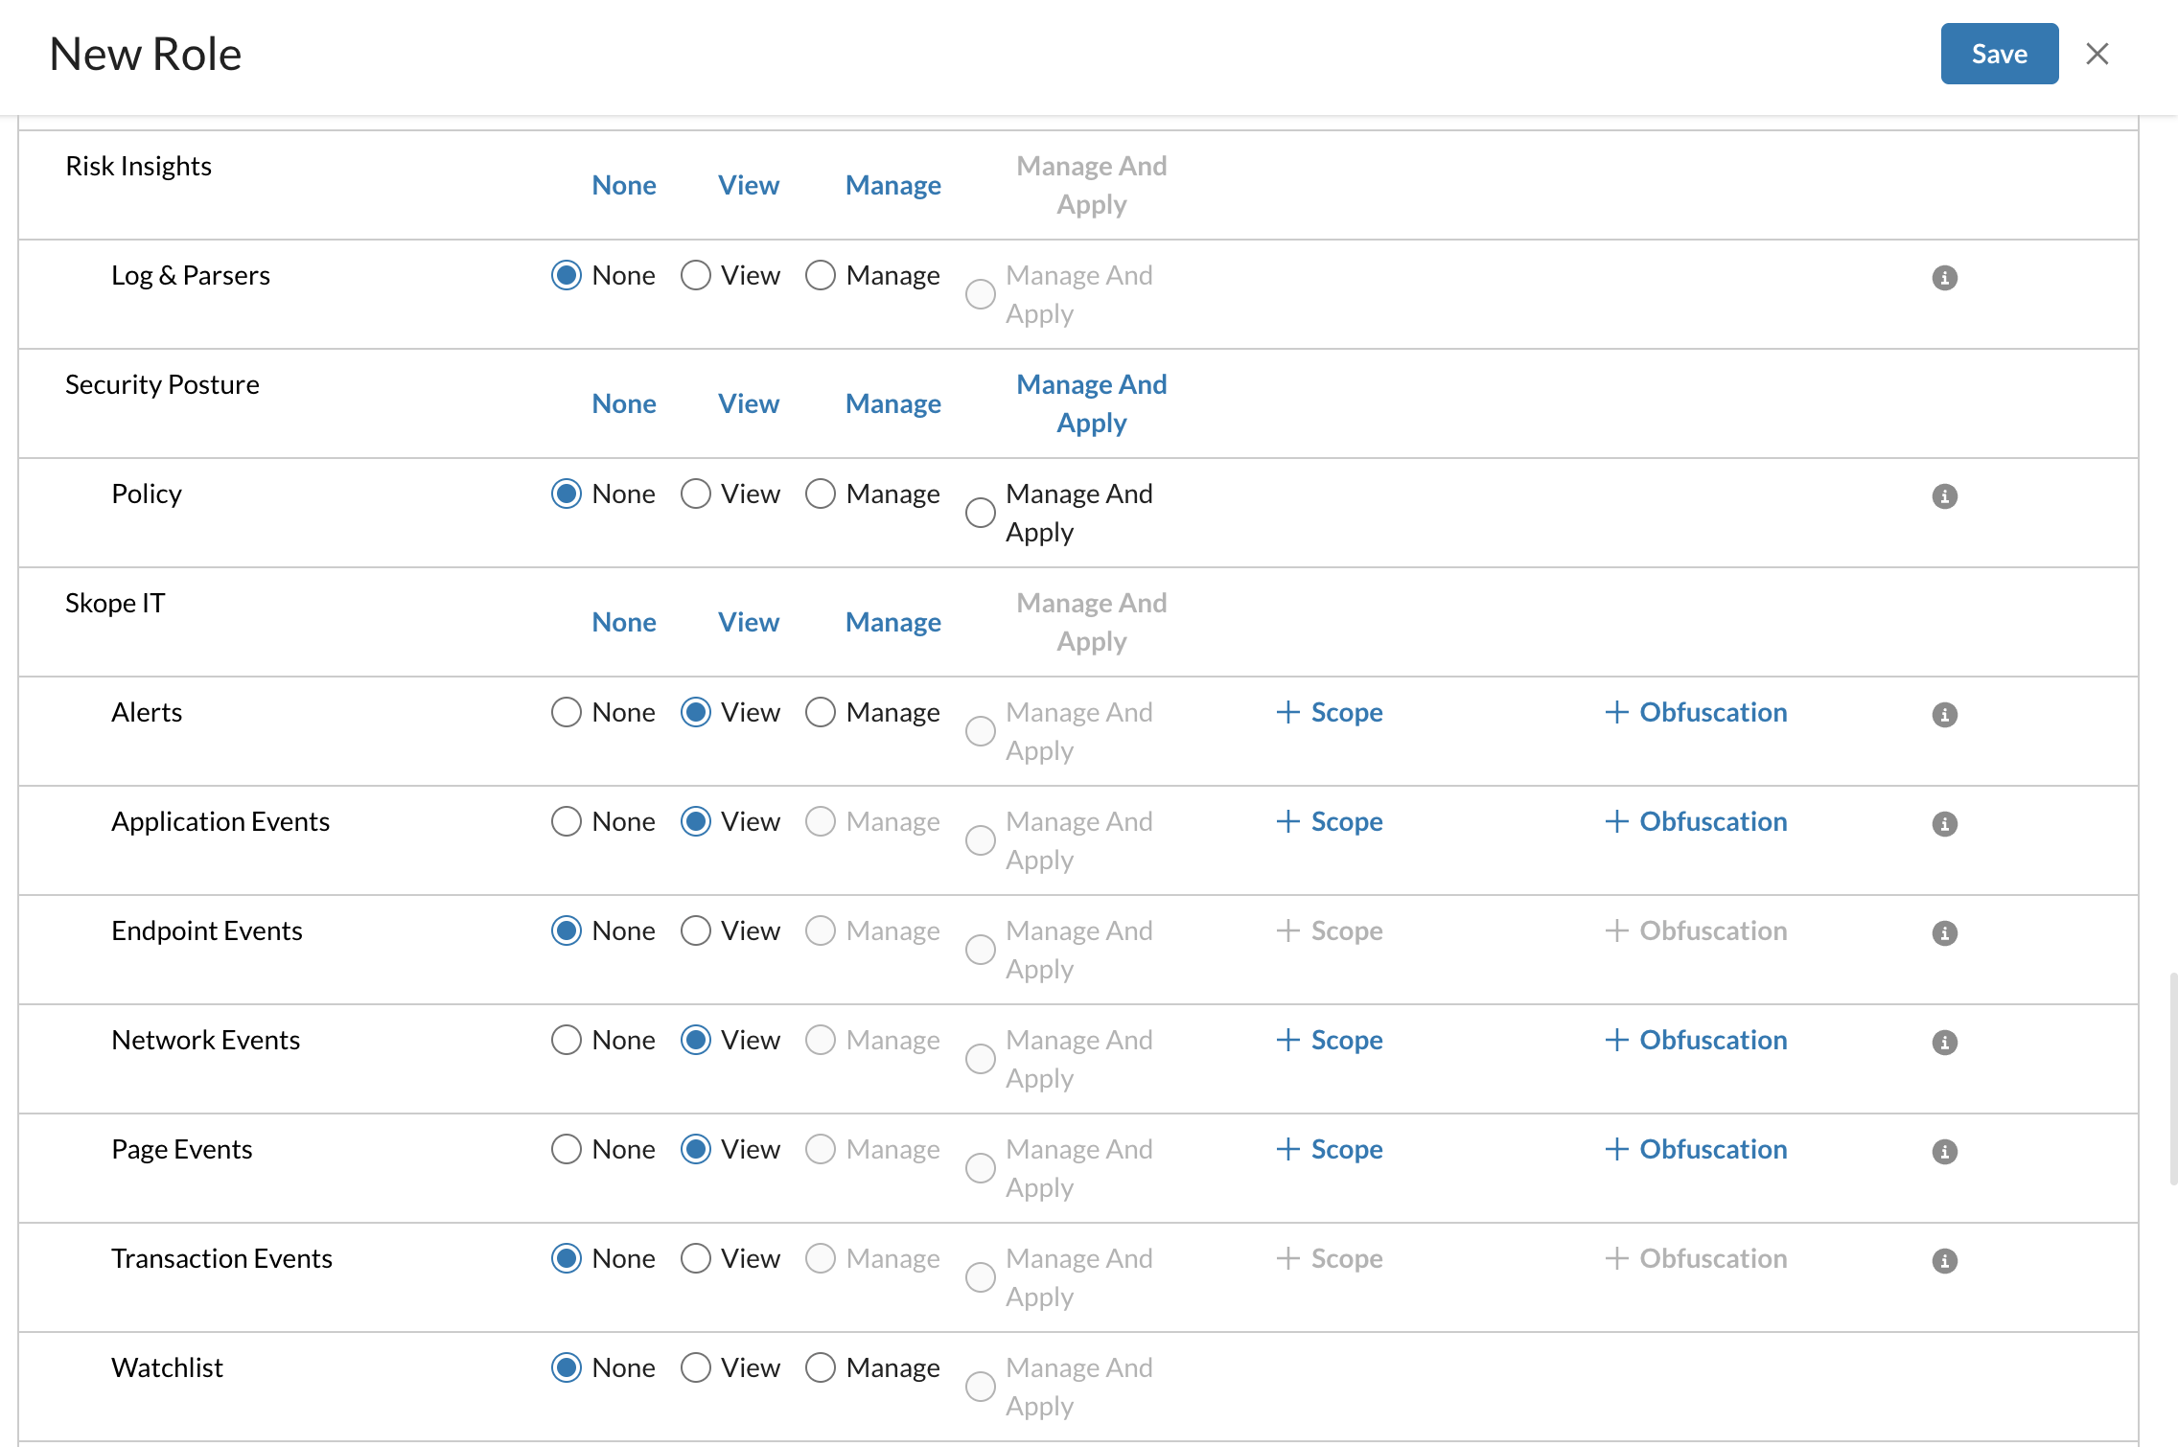Click the Transaction Events info icon
Viewport: 2178px width, 1447px height.
(1944, 1261)
